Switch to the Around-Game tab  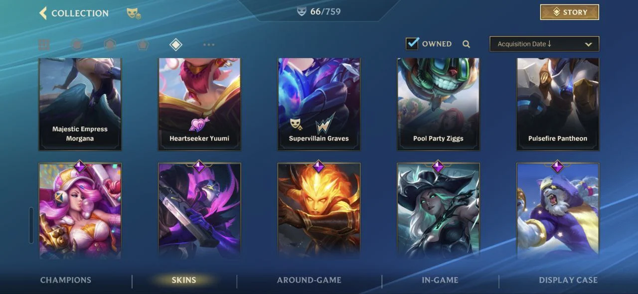[309, 280]
